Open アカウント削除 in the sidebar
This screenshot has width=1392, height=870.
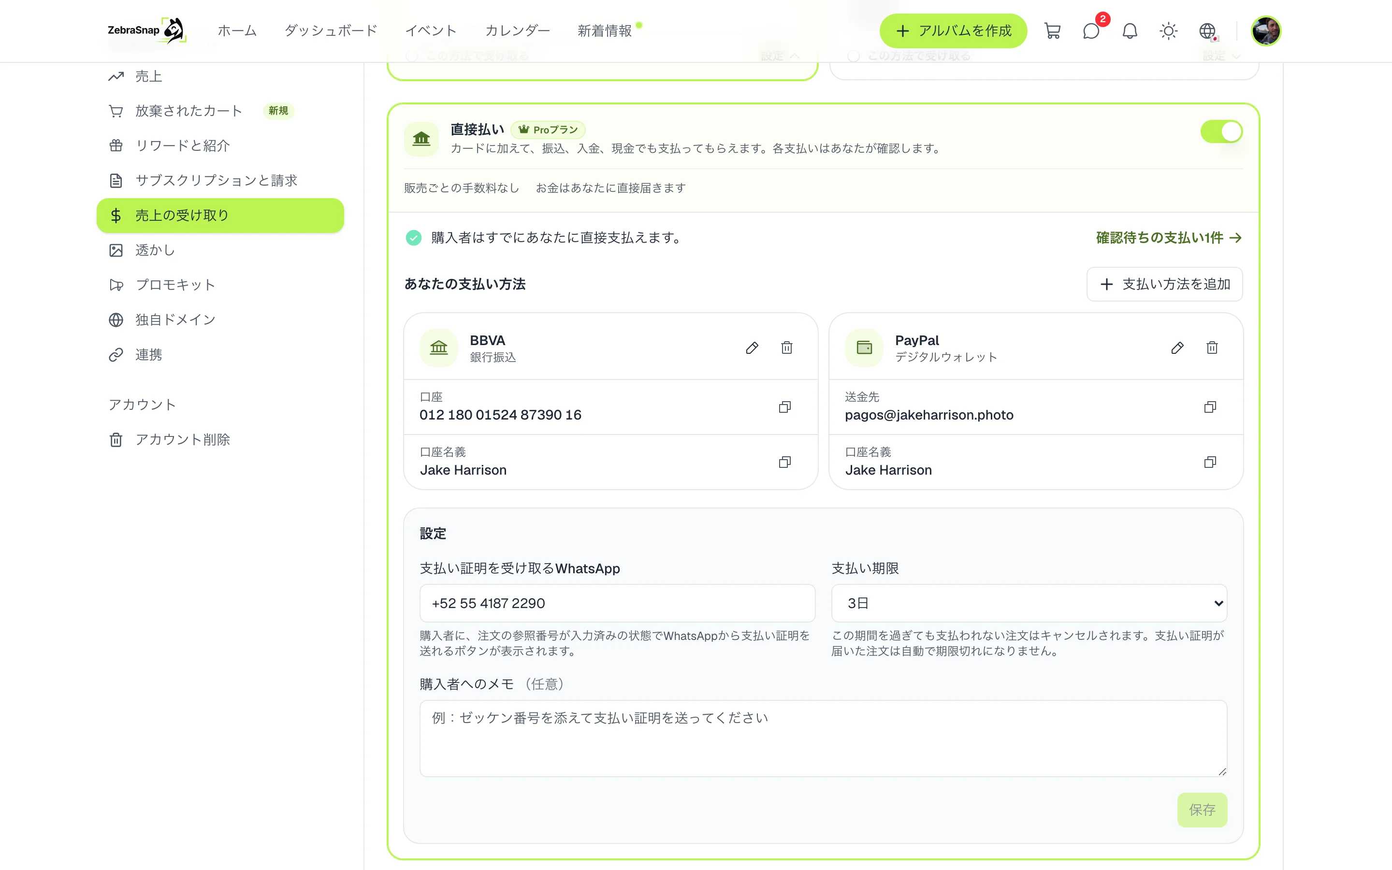coord(220,440)
